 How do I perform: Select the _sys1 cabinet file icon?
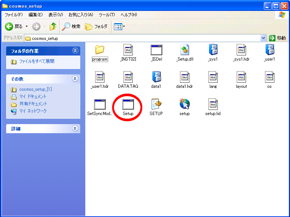[213, 50]
